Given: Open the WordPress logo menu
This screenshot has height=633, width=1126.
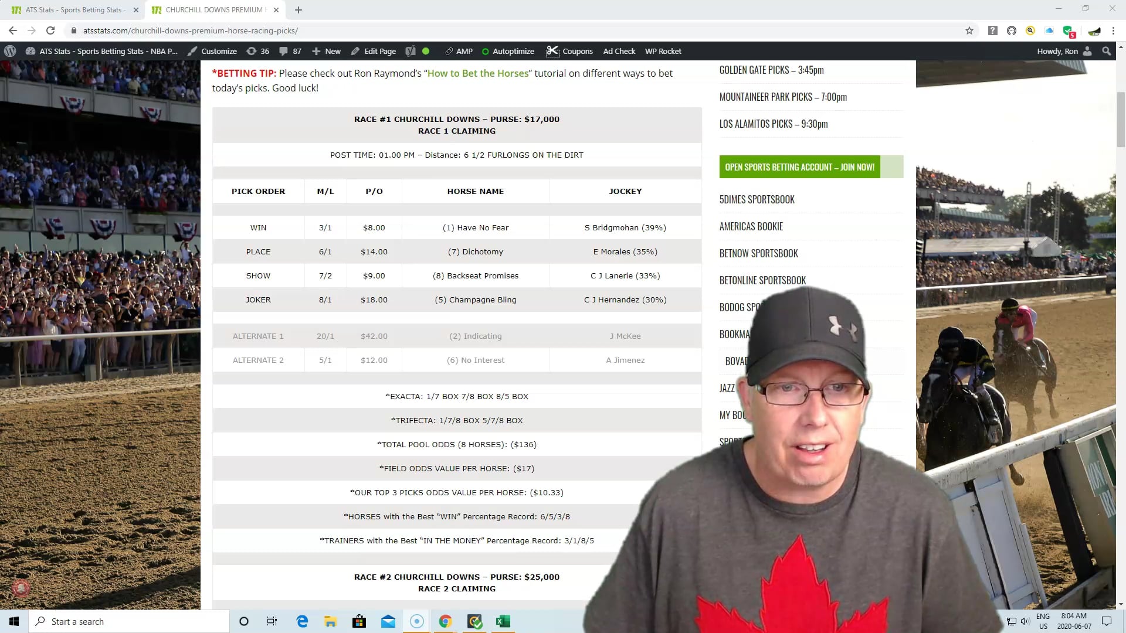Looking at the screenshot, I should pos(10,51).
